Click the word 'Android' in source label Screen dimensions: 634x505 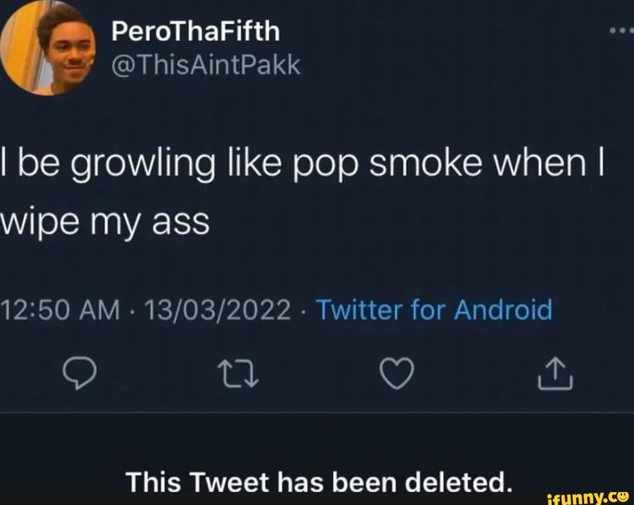(503, 310)
